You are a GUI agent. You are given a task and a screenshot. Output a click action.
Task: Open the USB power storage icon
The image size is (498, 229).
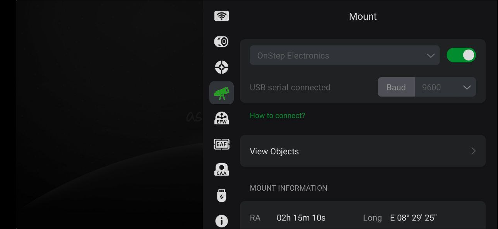point(221,195)
